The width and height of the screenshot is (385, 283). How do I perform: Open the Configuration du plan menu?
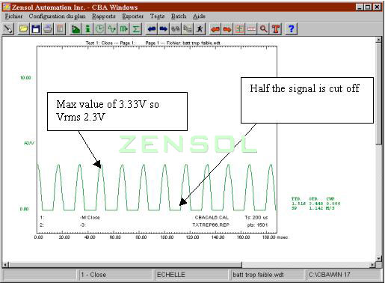click(x=57, y=16)
